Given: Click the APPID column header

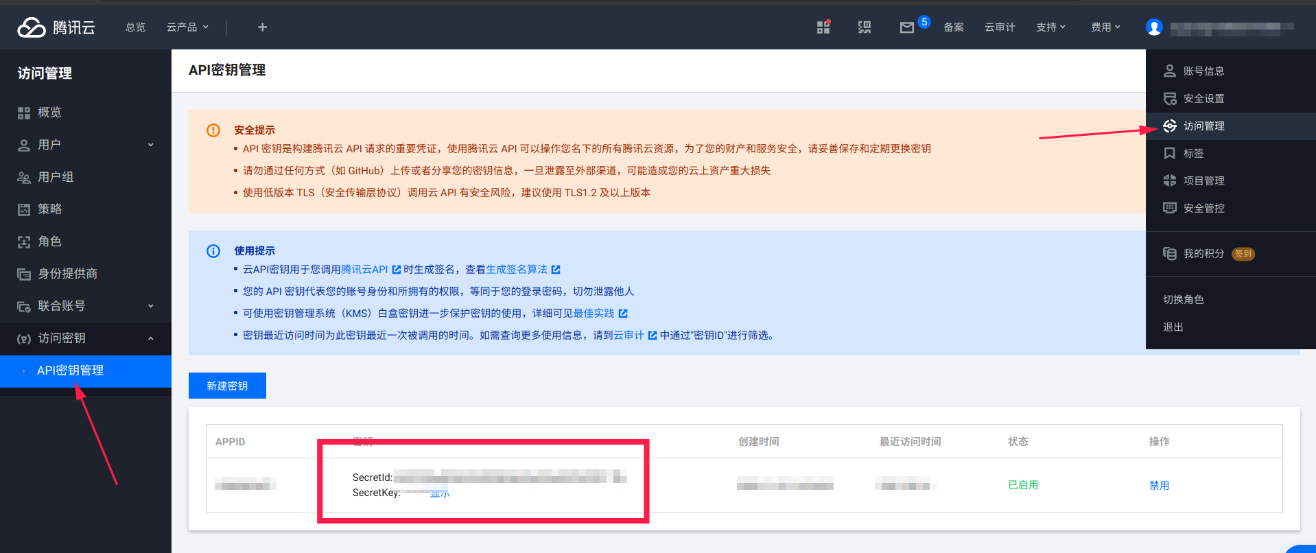Looking at the screenshot, I should (x=230, y=442).
